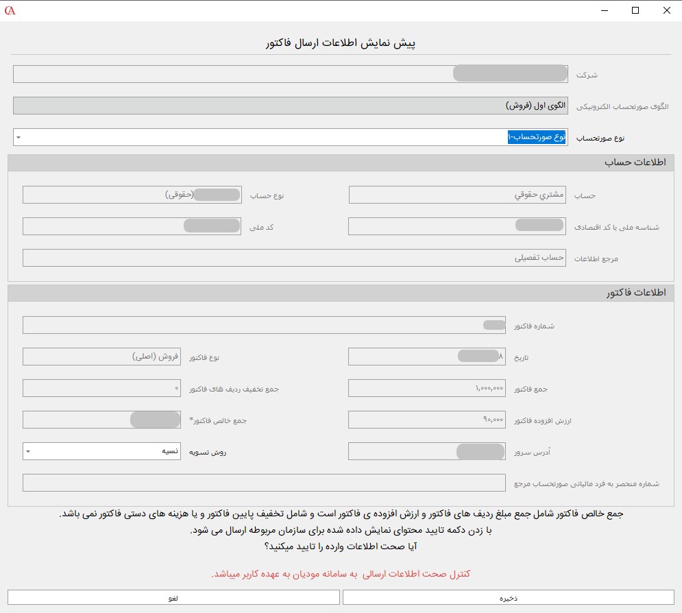Click the شناسه ملی یا کد اقتصادی field
This screenshot has height=613, width=682.
[x=457, y=226]
